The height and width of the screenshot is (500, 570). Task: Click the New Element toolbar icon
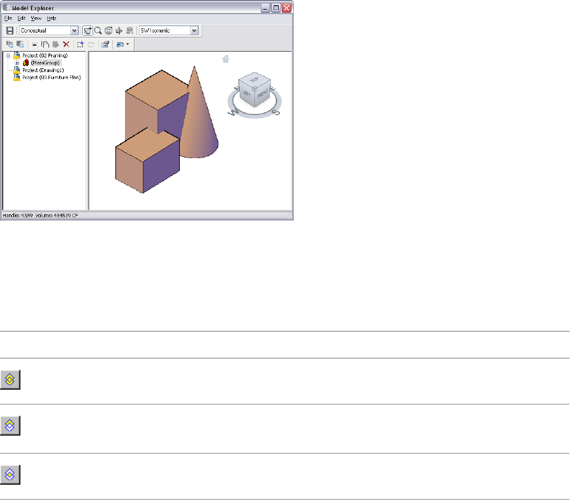[x=20, y=45]
